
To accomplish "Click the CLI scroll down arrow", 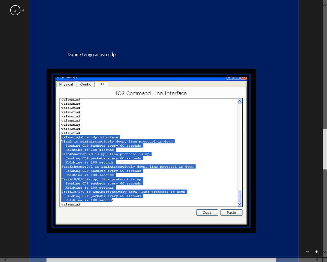I will [x=240, y=204].
